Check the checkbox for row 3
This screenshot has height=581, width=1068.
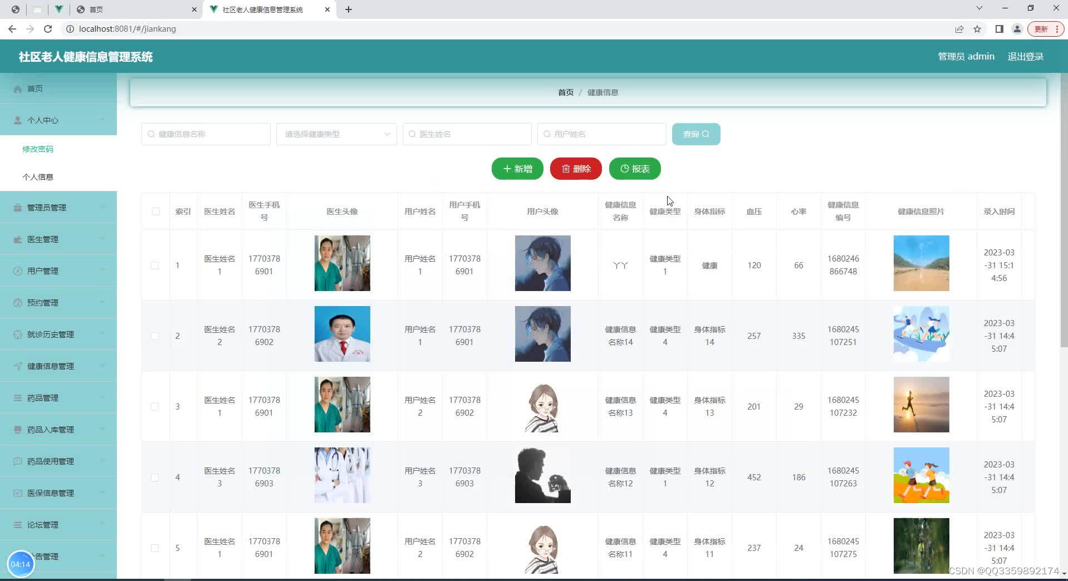[x=155, y=407]
